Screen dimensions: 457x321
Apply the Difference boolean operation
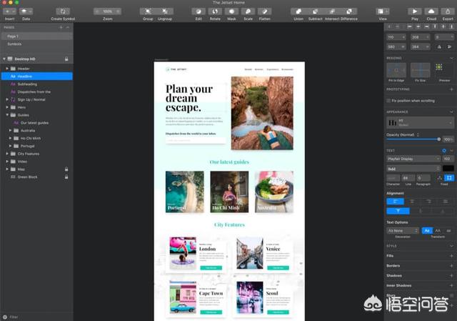(x=349, y=11)
